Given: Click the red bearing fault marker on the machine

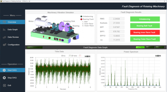Looking at the screenshot, I should 71,28.
